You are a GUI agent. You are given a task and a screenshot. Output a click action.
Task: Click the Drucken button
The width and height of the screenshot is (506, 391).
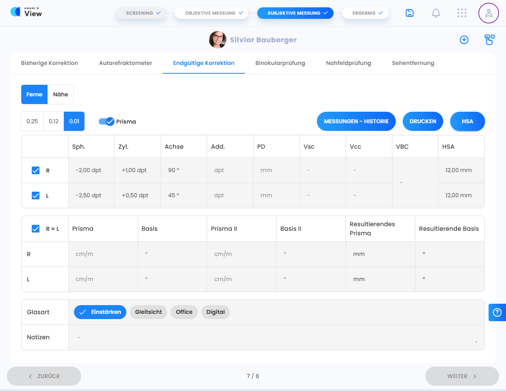[x=423, y=121]
